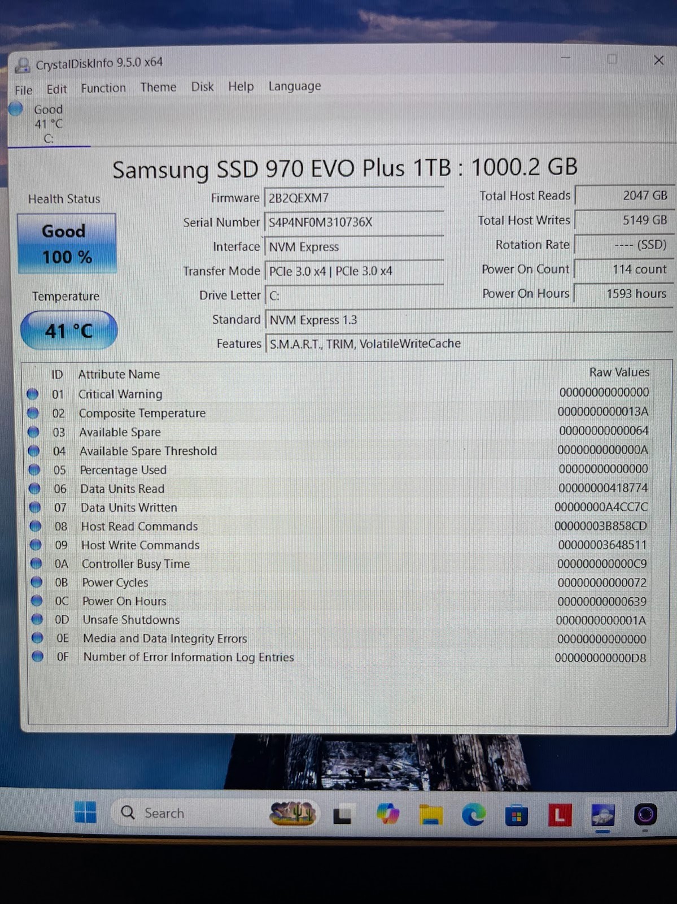
Task: Click raw value 000000000000D8
Action: [600, 658]
